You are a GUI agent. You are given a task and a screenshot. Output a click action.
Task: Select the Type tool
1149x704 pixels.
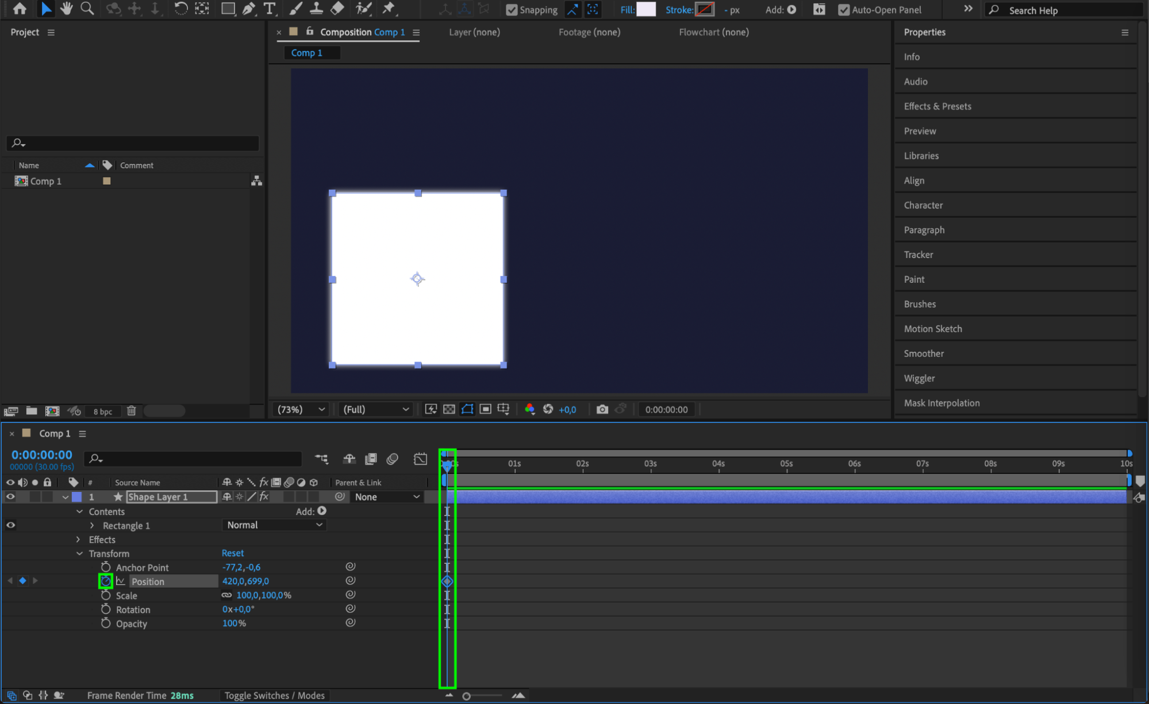pyautogui.click(x=269, y=9)
